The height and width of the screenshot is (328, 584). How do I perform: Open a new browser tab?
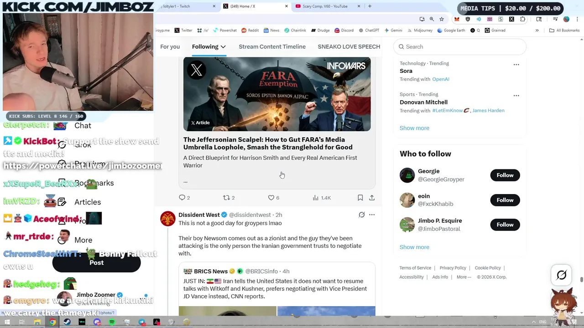(370, 6)
